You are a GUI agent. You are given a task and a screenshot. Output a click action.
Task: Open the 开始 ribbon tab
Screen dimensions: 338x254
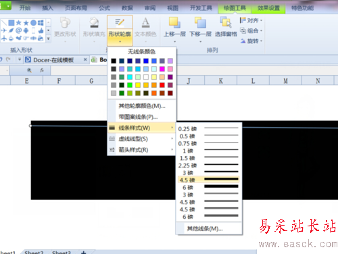25,8
